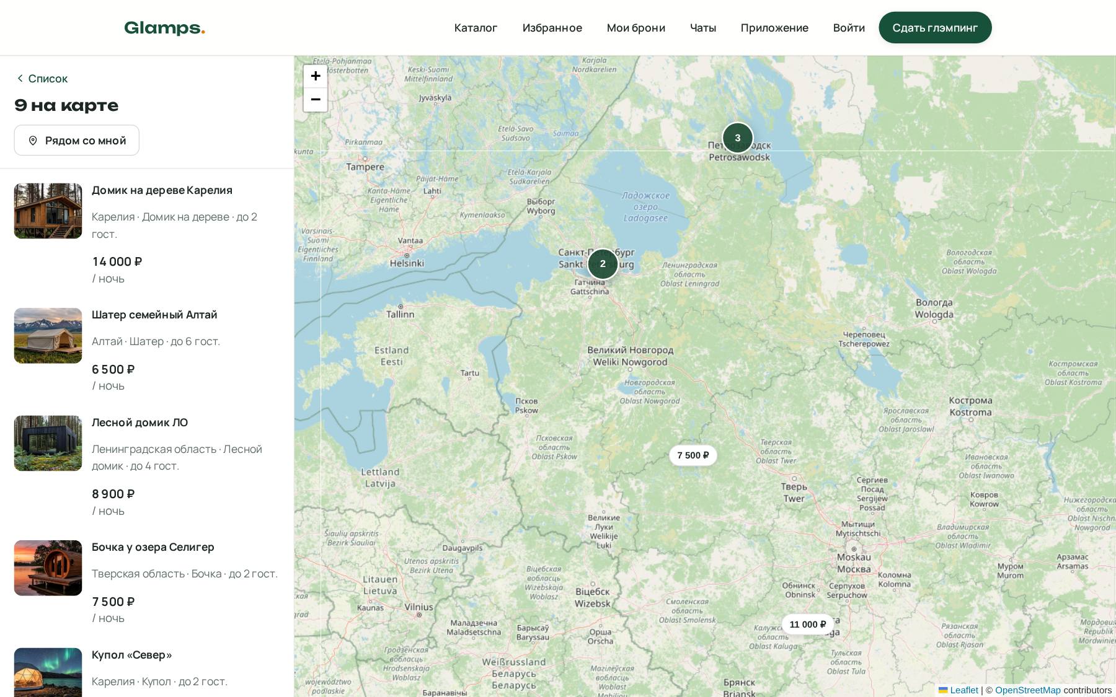Click the 6 500 ₽ price
Image resolution: width=1116 pixels, height=697 pixels.
pos(113,369)
